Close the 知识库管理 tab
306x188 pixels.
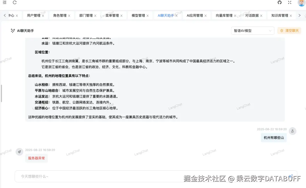[291, 16]
